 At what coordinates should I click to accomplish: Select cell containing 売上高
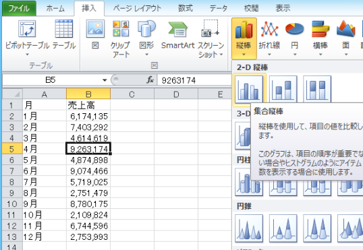88,105
